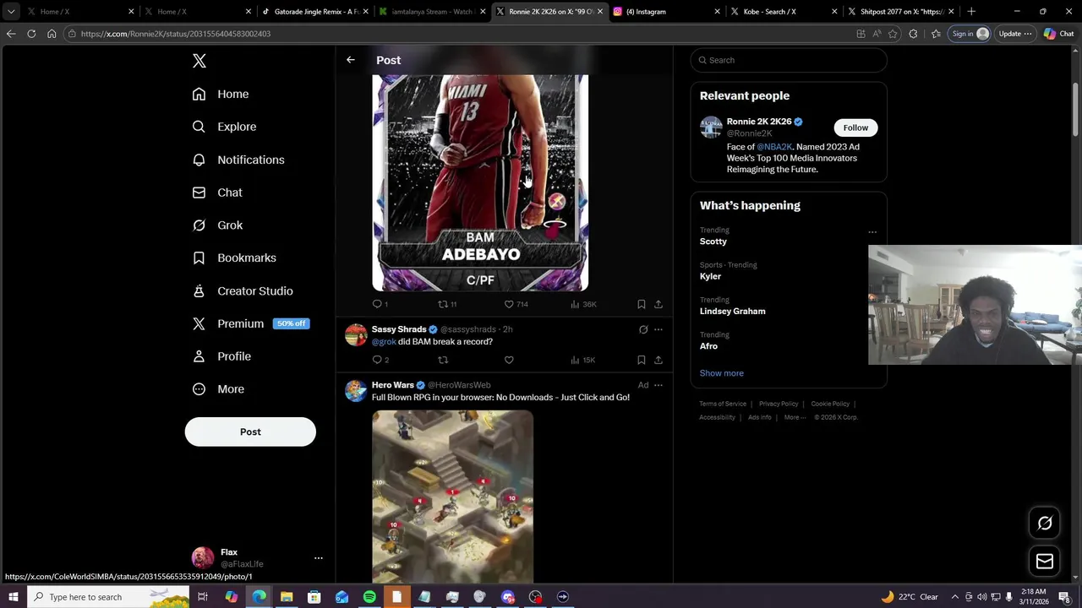
Task: Open floating Messages envelope button
Action: point(1045,562)
